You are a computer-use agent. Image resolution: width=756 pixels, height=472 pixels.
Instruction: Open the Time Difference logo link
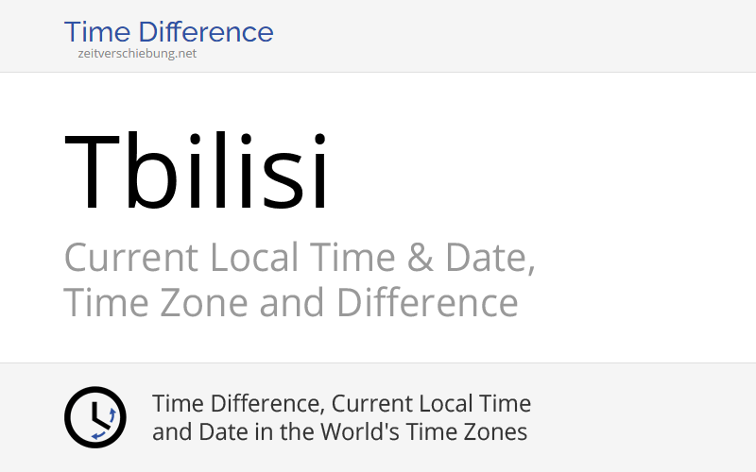click(168, 32)
